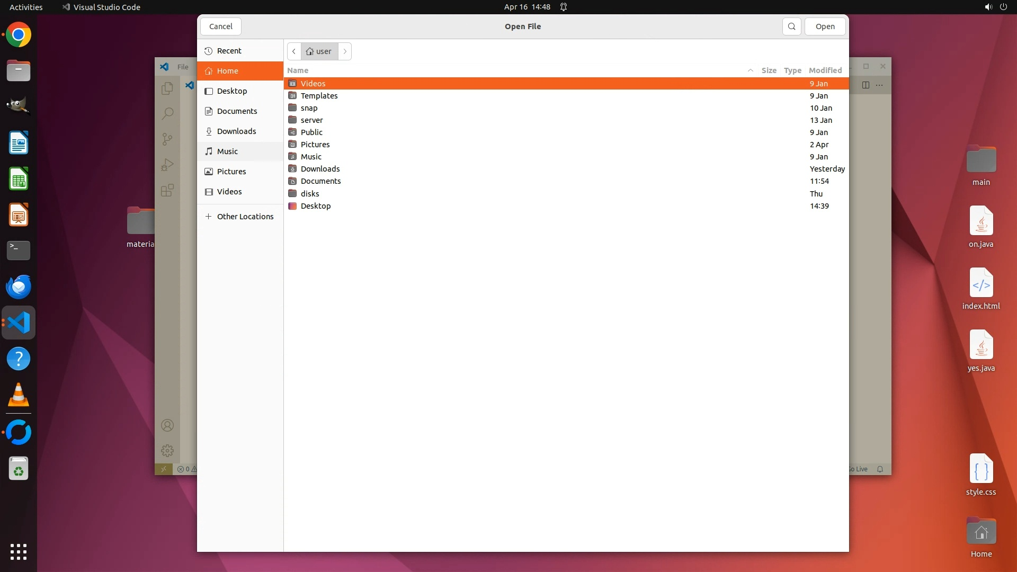Select Downloads in the places sidebar
This screenshot has height=572, width=1017.
pyautogui.click(x=236, y=131)
